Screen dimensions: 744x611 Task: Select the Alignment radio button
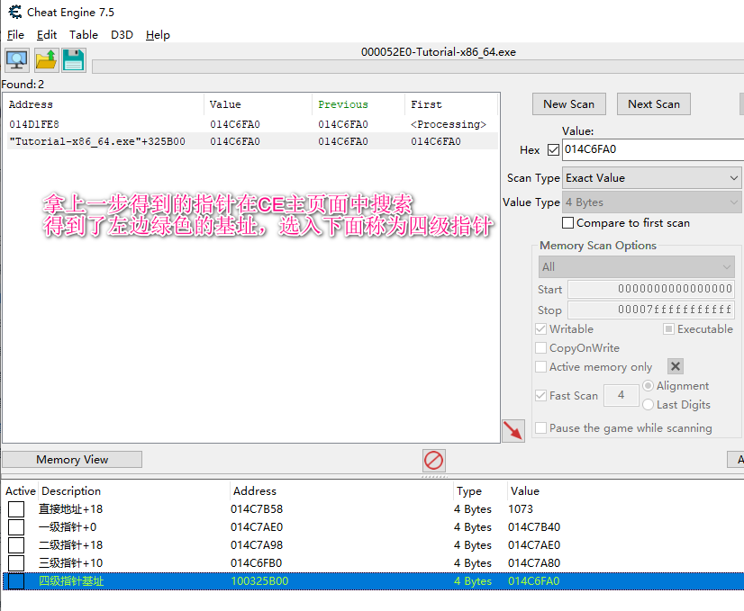[649, 386]
